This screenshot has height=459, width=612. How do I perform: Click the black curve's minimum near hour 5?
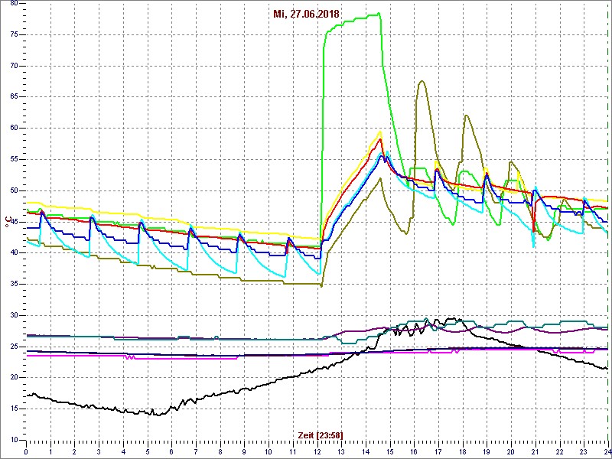pyautogui.click(x=158, y=415)
